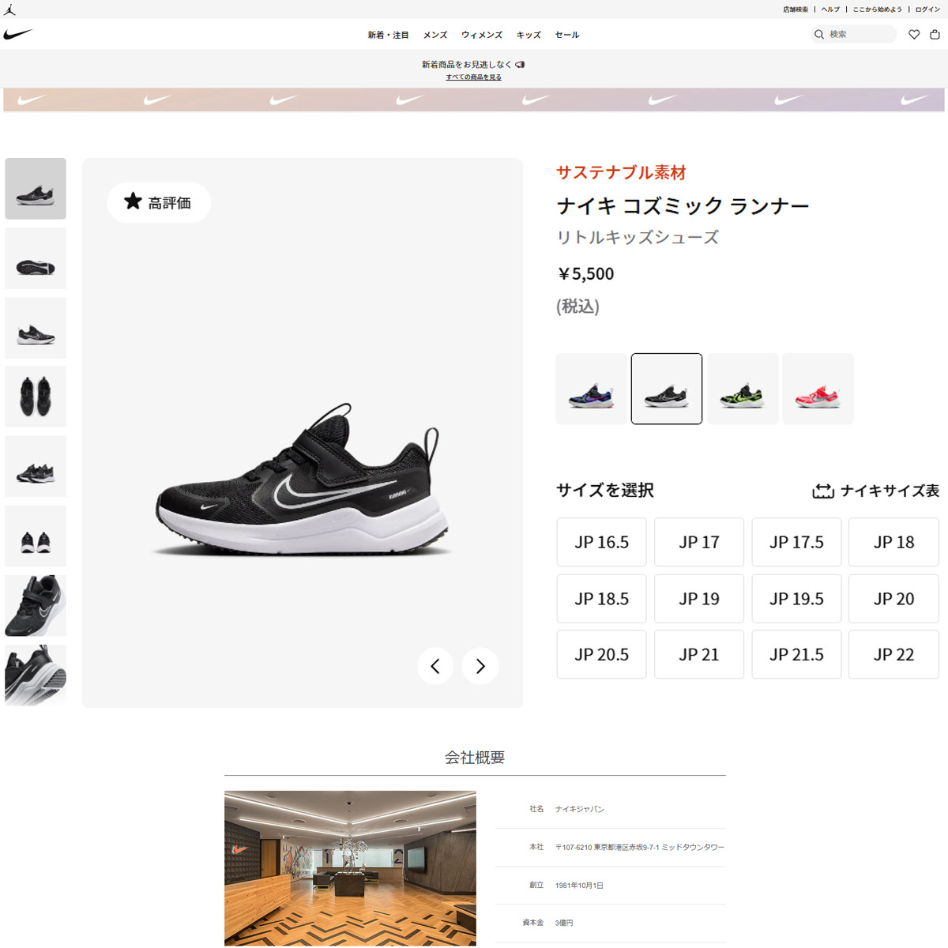Select size JP 21.5
Image resolution: width=948 pixels, height=948 pixels.
pyautogui.click(x=796, y=654)
